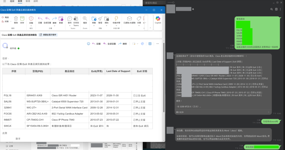This screenshot has width=285, height=150.
Task: Expand the Move (移動) dropdown chevron
Action: point(94,26)
